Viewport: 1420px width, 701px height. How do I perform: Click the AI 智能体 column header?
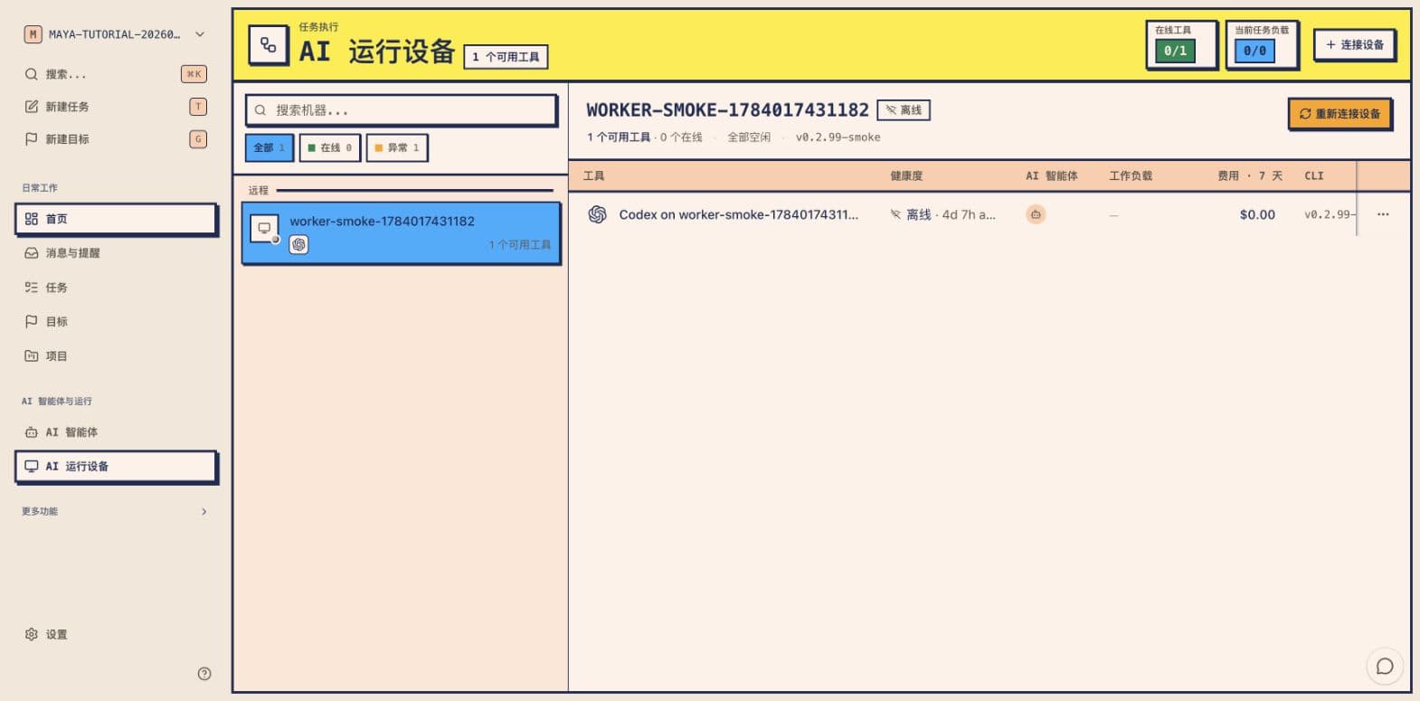[x=1052, y=176]
